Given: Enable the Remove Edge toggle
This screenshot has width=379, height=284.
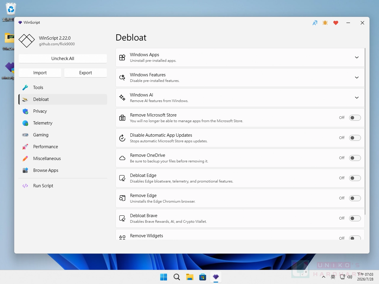Looking at the screenshot, I should coord(355,198).
